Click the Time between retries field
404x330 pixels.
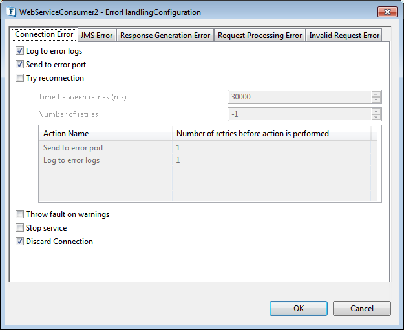[300, 97]
